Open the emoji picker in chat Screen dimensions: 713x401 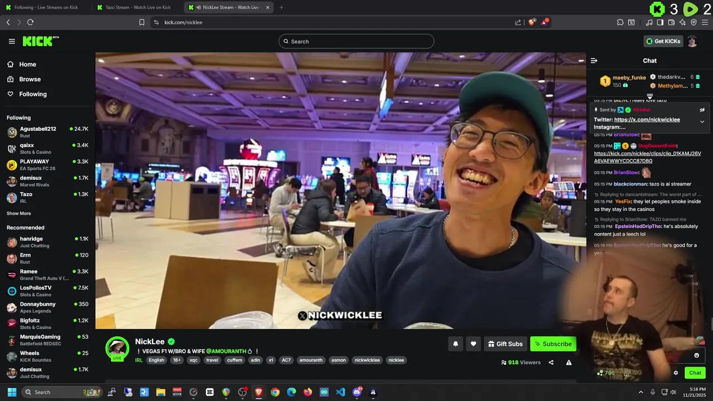[x=696, y=355]
